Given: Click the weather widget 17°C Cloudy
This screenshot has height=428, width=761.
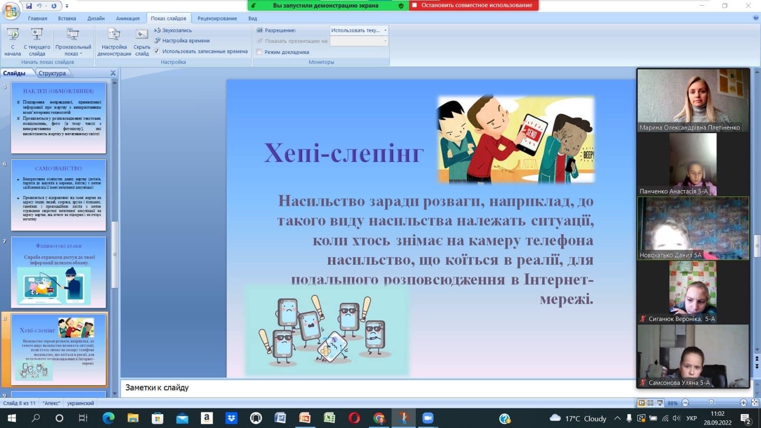Looking at the screenshot, I should 577,418.
